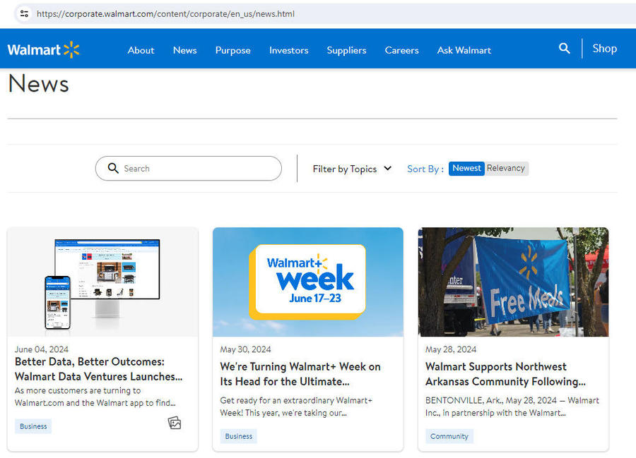Open the Suppliers navigation menu
The width and height of the screenshot is (636, 458).
click(x=346, y=50)
